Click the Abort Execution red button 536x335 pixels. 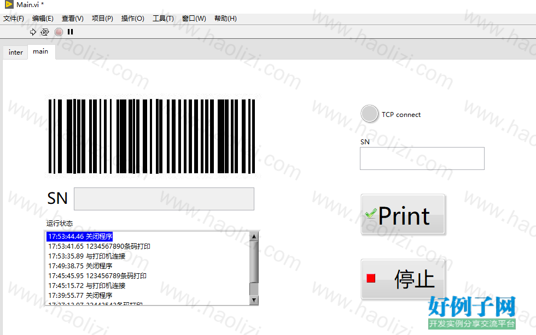[x=59, y=32]
